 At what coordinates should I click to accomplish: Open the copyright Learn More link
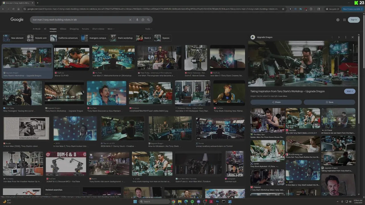pos(283,96)
